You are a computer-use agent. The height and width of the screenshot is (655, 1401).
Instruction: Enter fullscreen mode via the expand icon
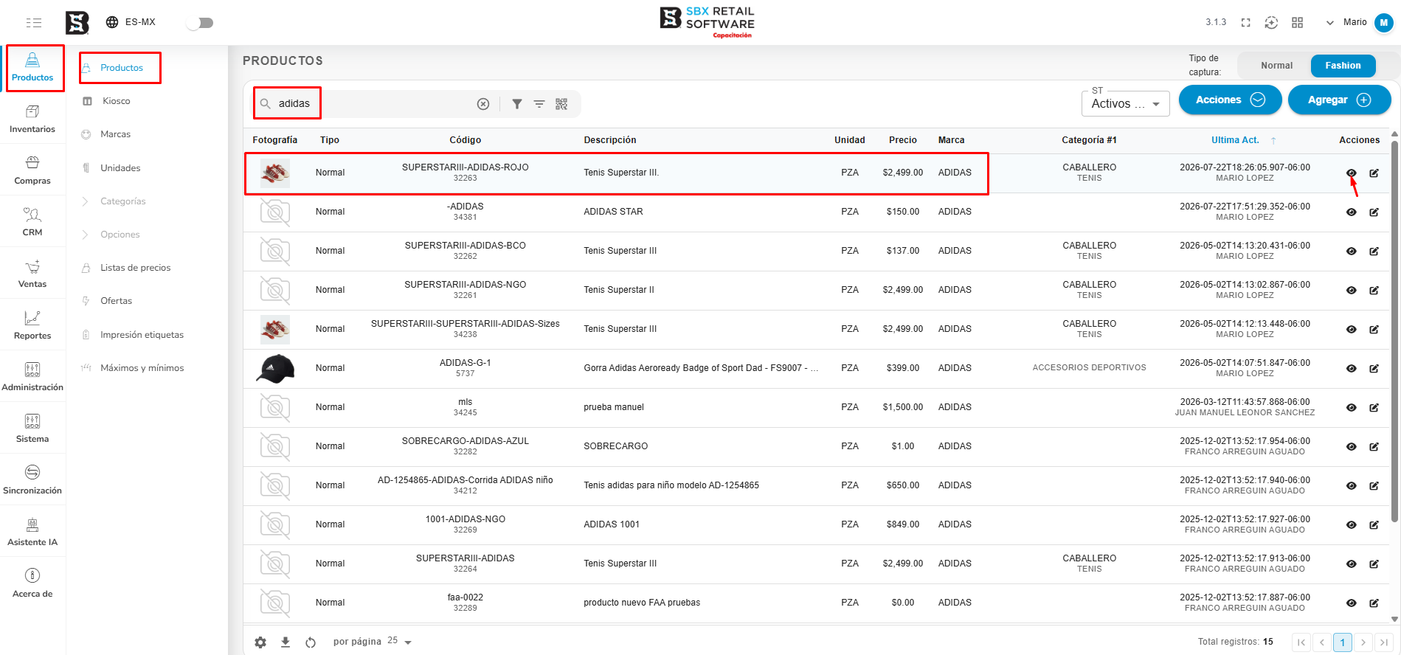coord(1246,23)
